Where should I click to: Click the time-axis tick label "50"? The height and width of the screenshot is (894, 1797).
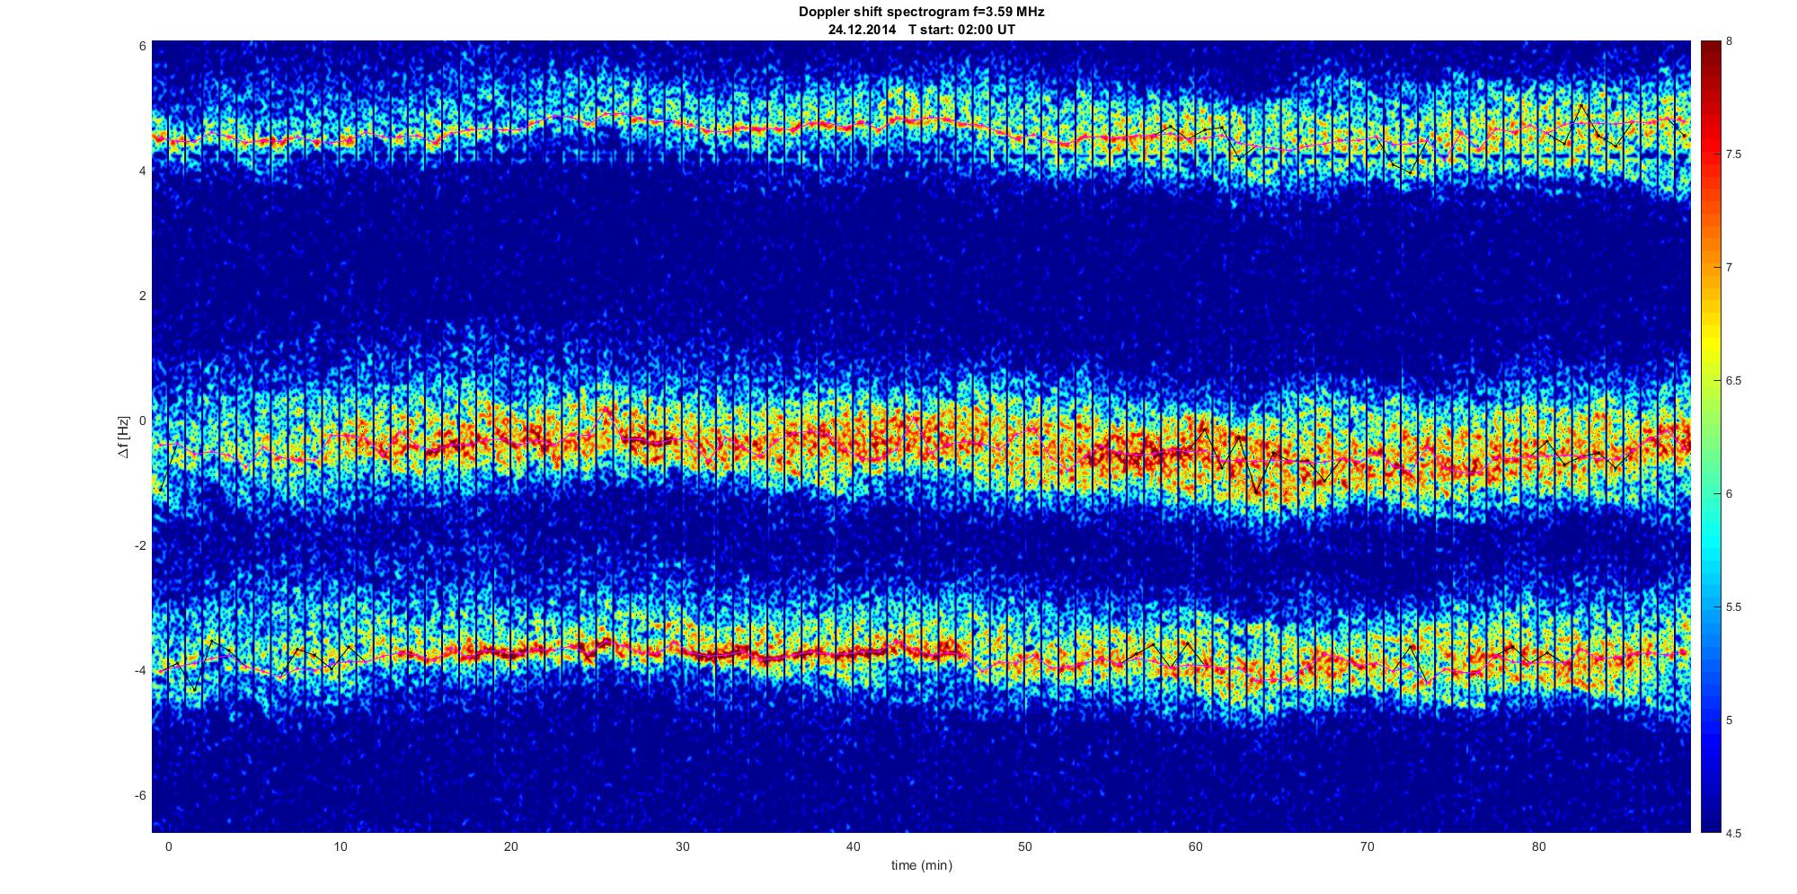coord(1025,846)
